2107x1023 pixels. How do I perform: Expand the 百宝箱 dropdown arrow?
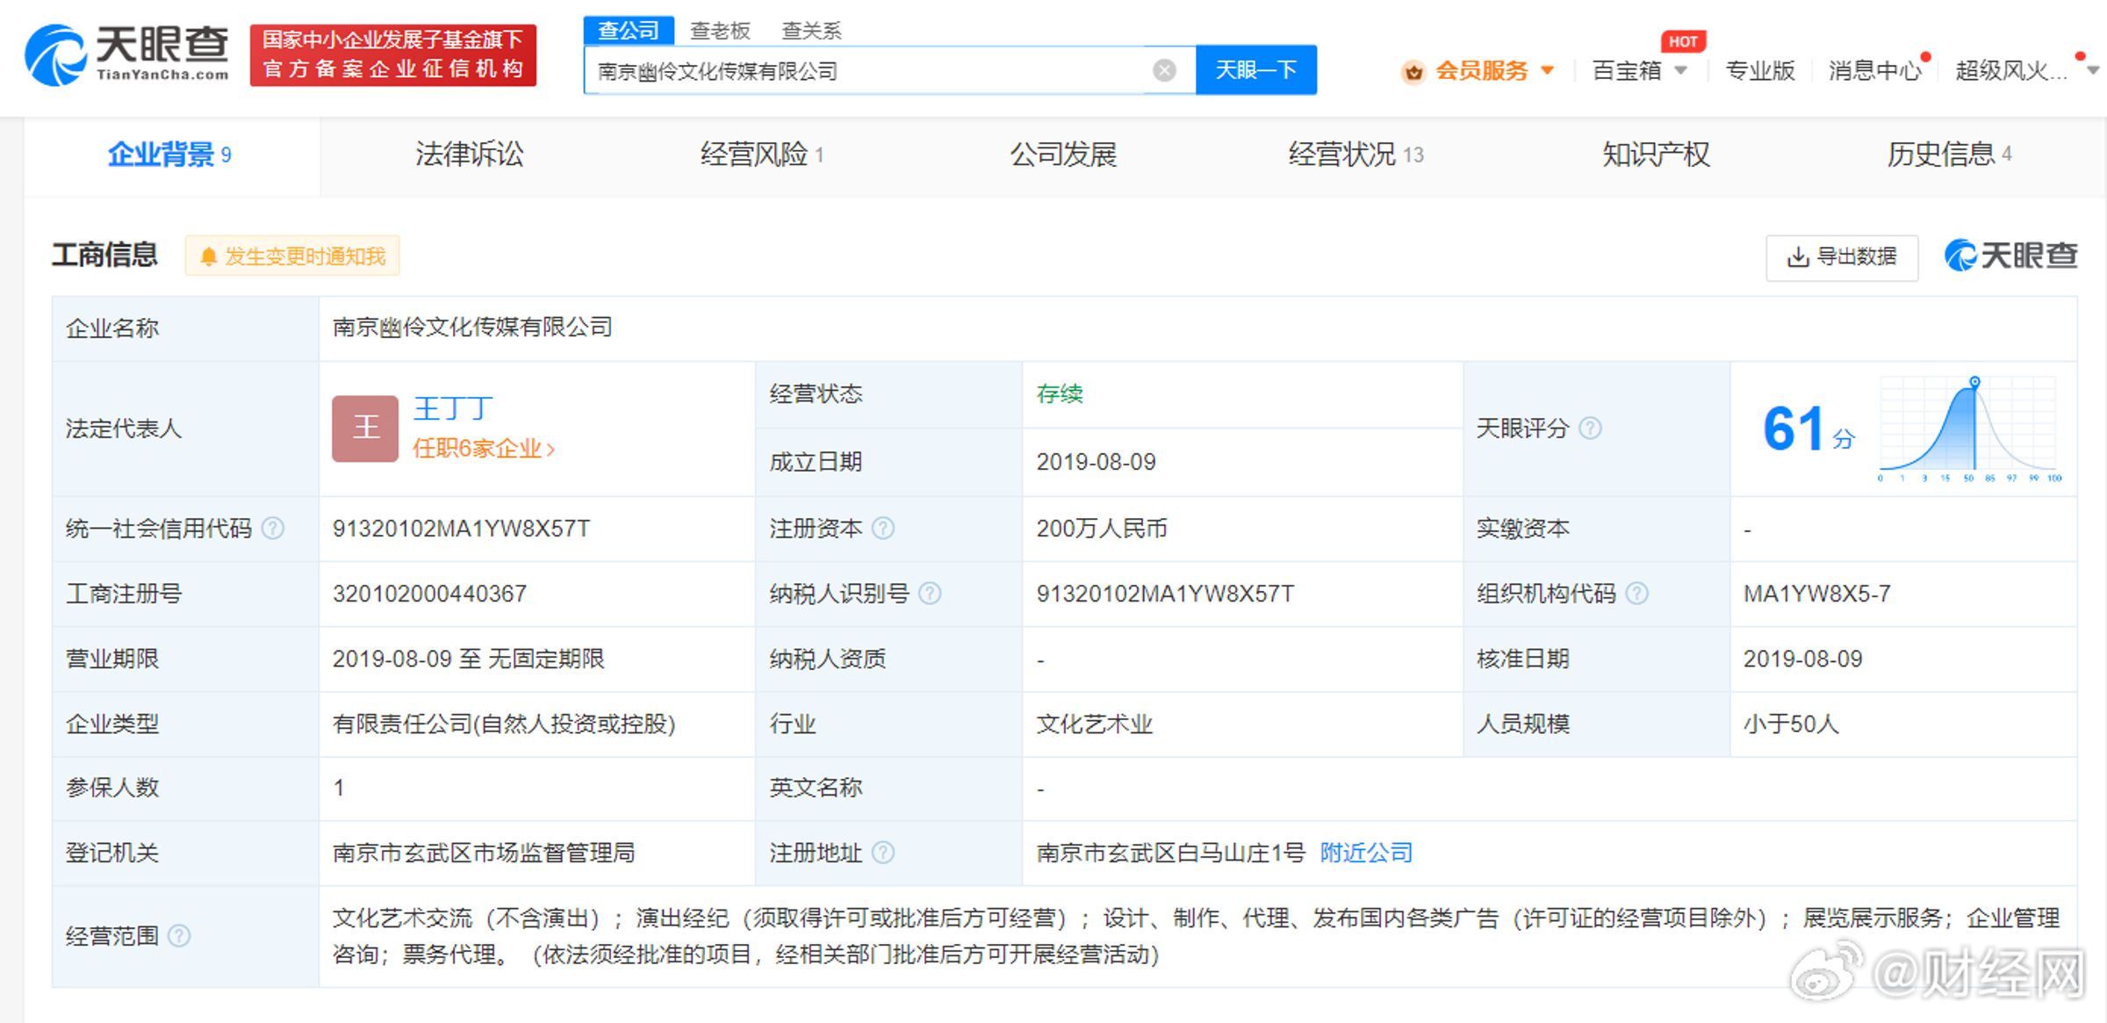[x=1681, y=70]
